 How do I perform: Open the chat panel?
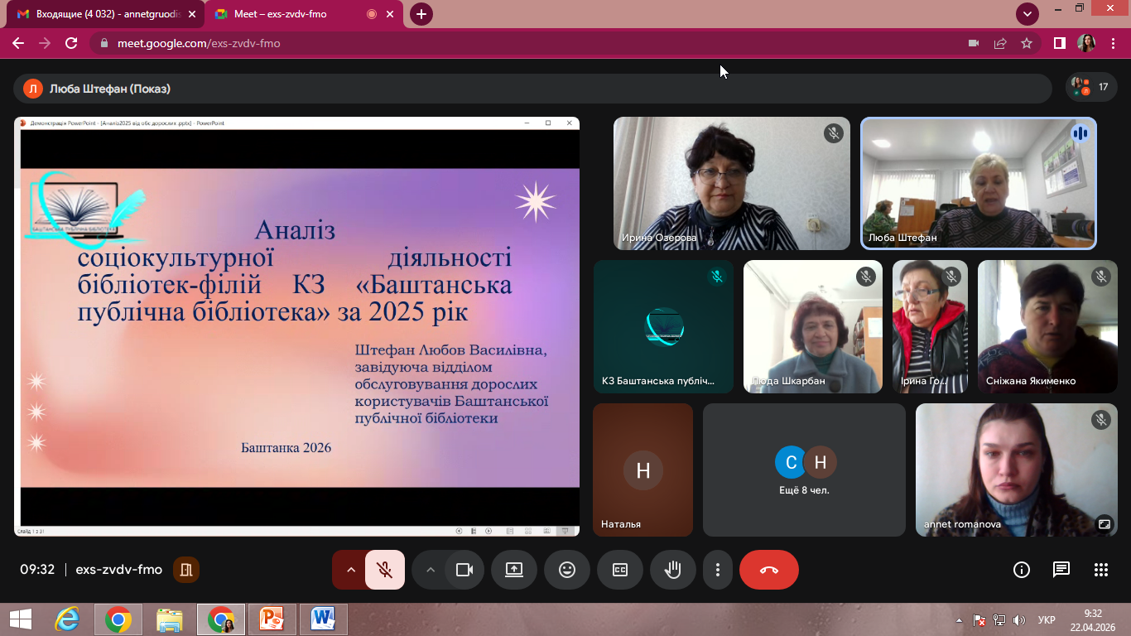click(1061, 570)
